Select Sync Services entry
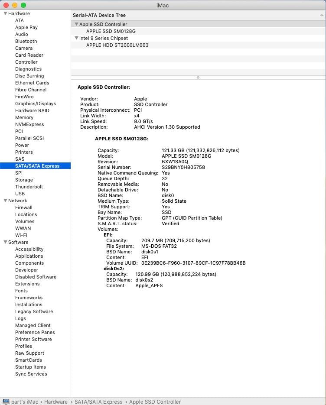The height and width of the screenshot is (405, 326). click(31, 374)
